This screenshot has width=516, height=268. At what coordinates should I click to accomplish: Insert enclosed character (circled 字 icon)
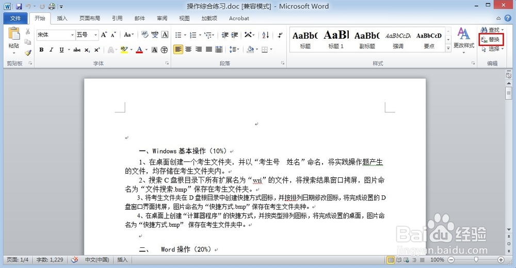tap(164, 49)
